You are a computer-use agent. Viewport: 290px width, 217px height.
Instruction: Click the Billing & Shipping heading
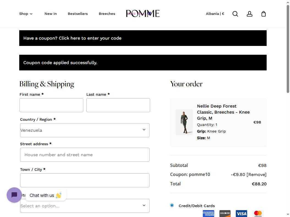tap(47, 84)
